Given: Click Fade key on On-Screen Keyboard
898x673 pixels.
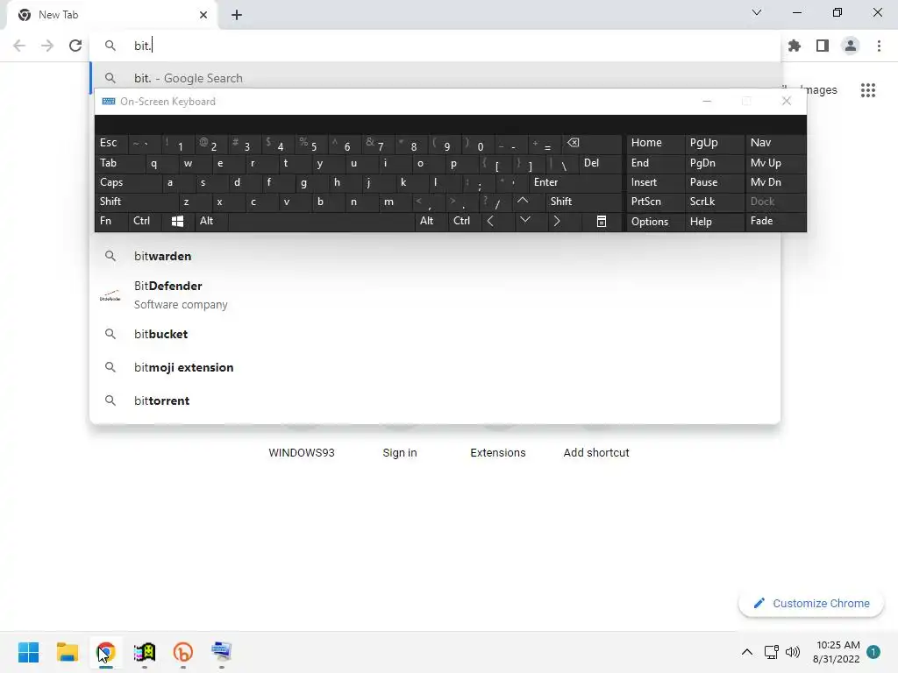Looking at the screenshot, I should point(775,221).
